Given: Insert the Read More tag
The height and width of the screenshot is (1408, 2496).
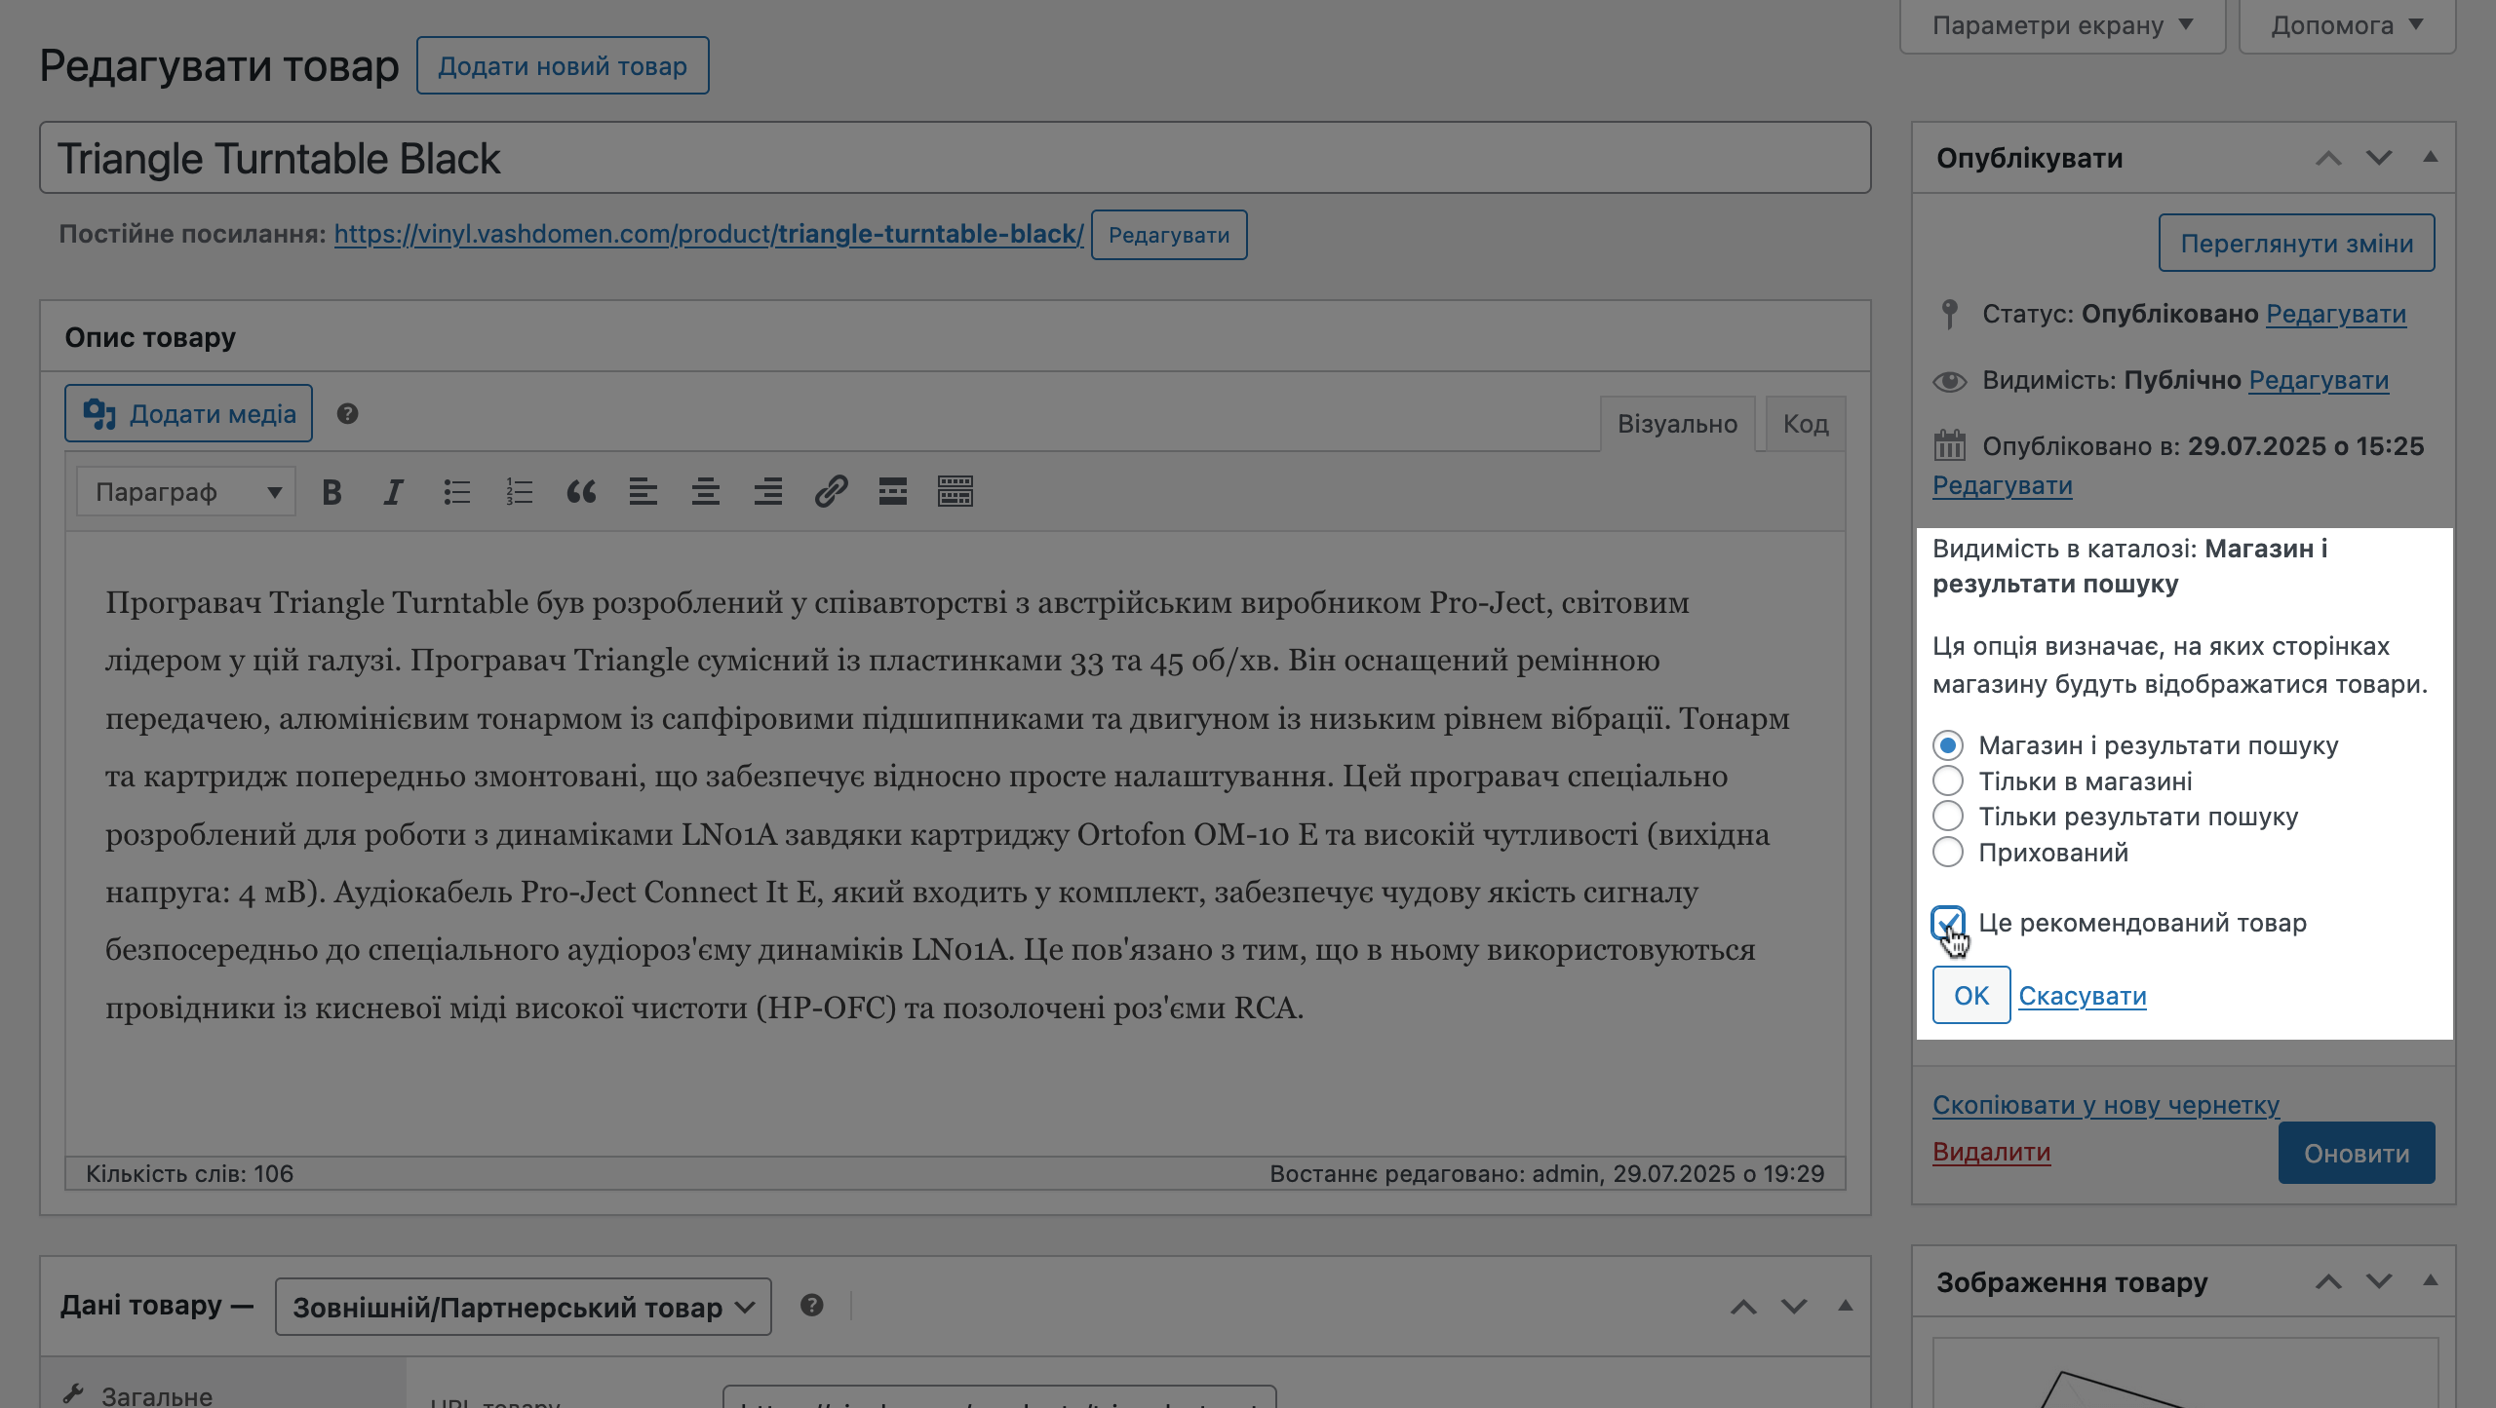Looking at the screenshot, I should pos(893,491).
